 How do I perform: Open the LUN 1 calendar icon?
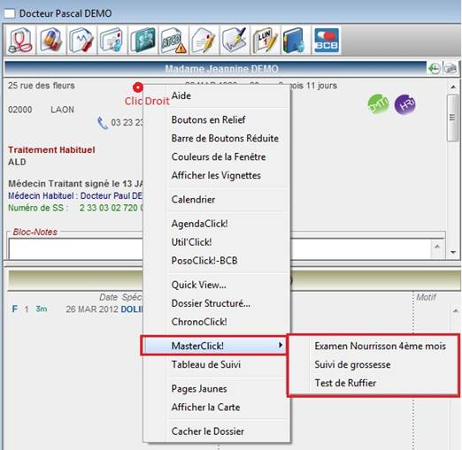266,41
